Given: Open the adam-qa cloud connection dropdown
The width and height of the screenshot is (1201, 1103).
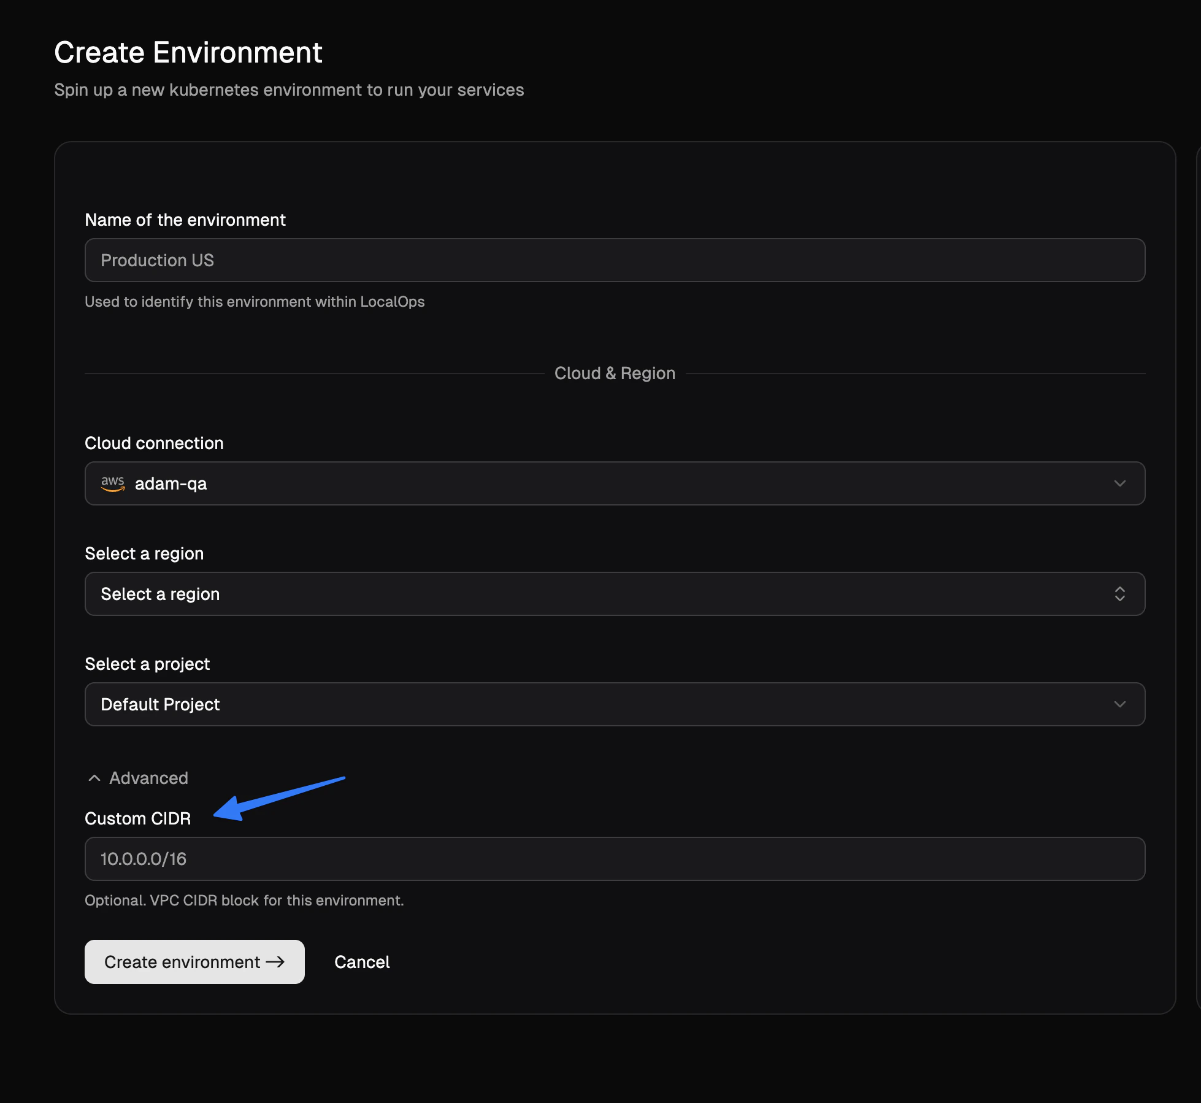Looking at the screenshot, I should [x=613, y=483].
